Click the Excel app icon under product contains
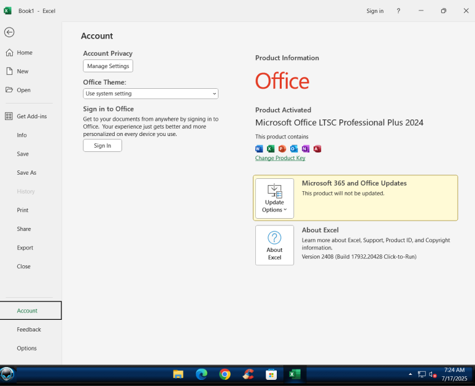 coord(271,148)
